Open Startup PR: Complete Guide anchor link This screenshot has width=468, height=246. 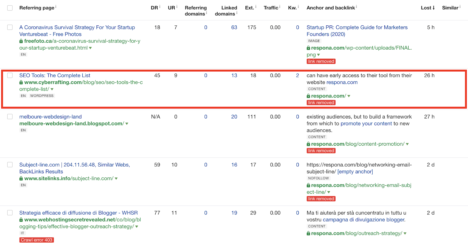[x=357, y=31]
